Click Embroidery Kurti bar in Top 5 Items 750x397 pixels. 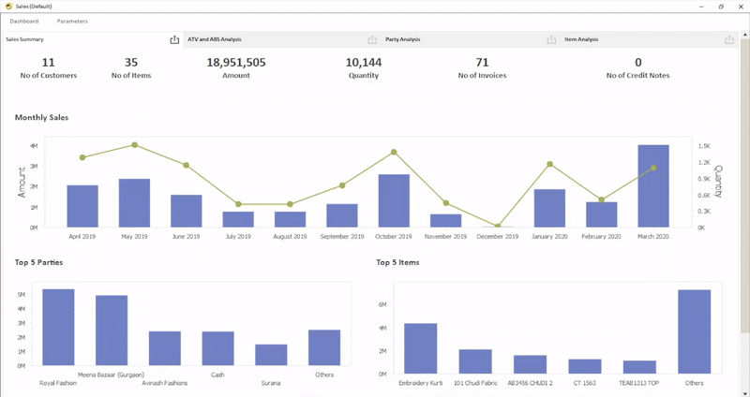pyautogui.click(x=420, y=348)
